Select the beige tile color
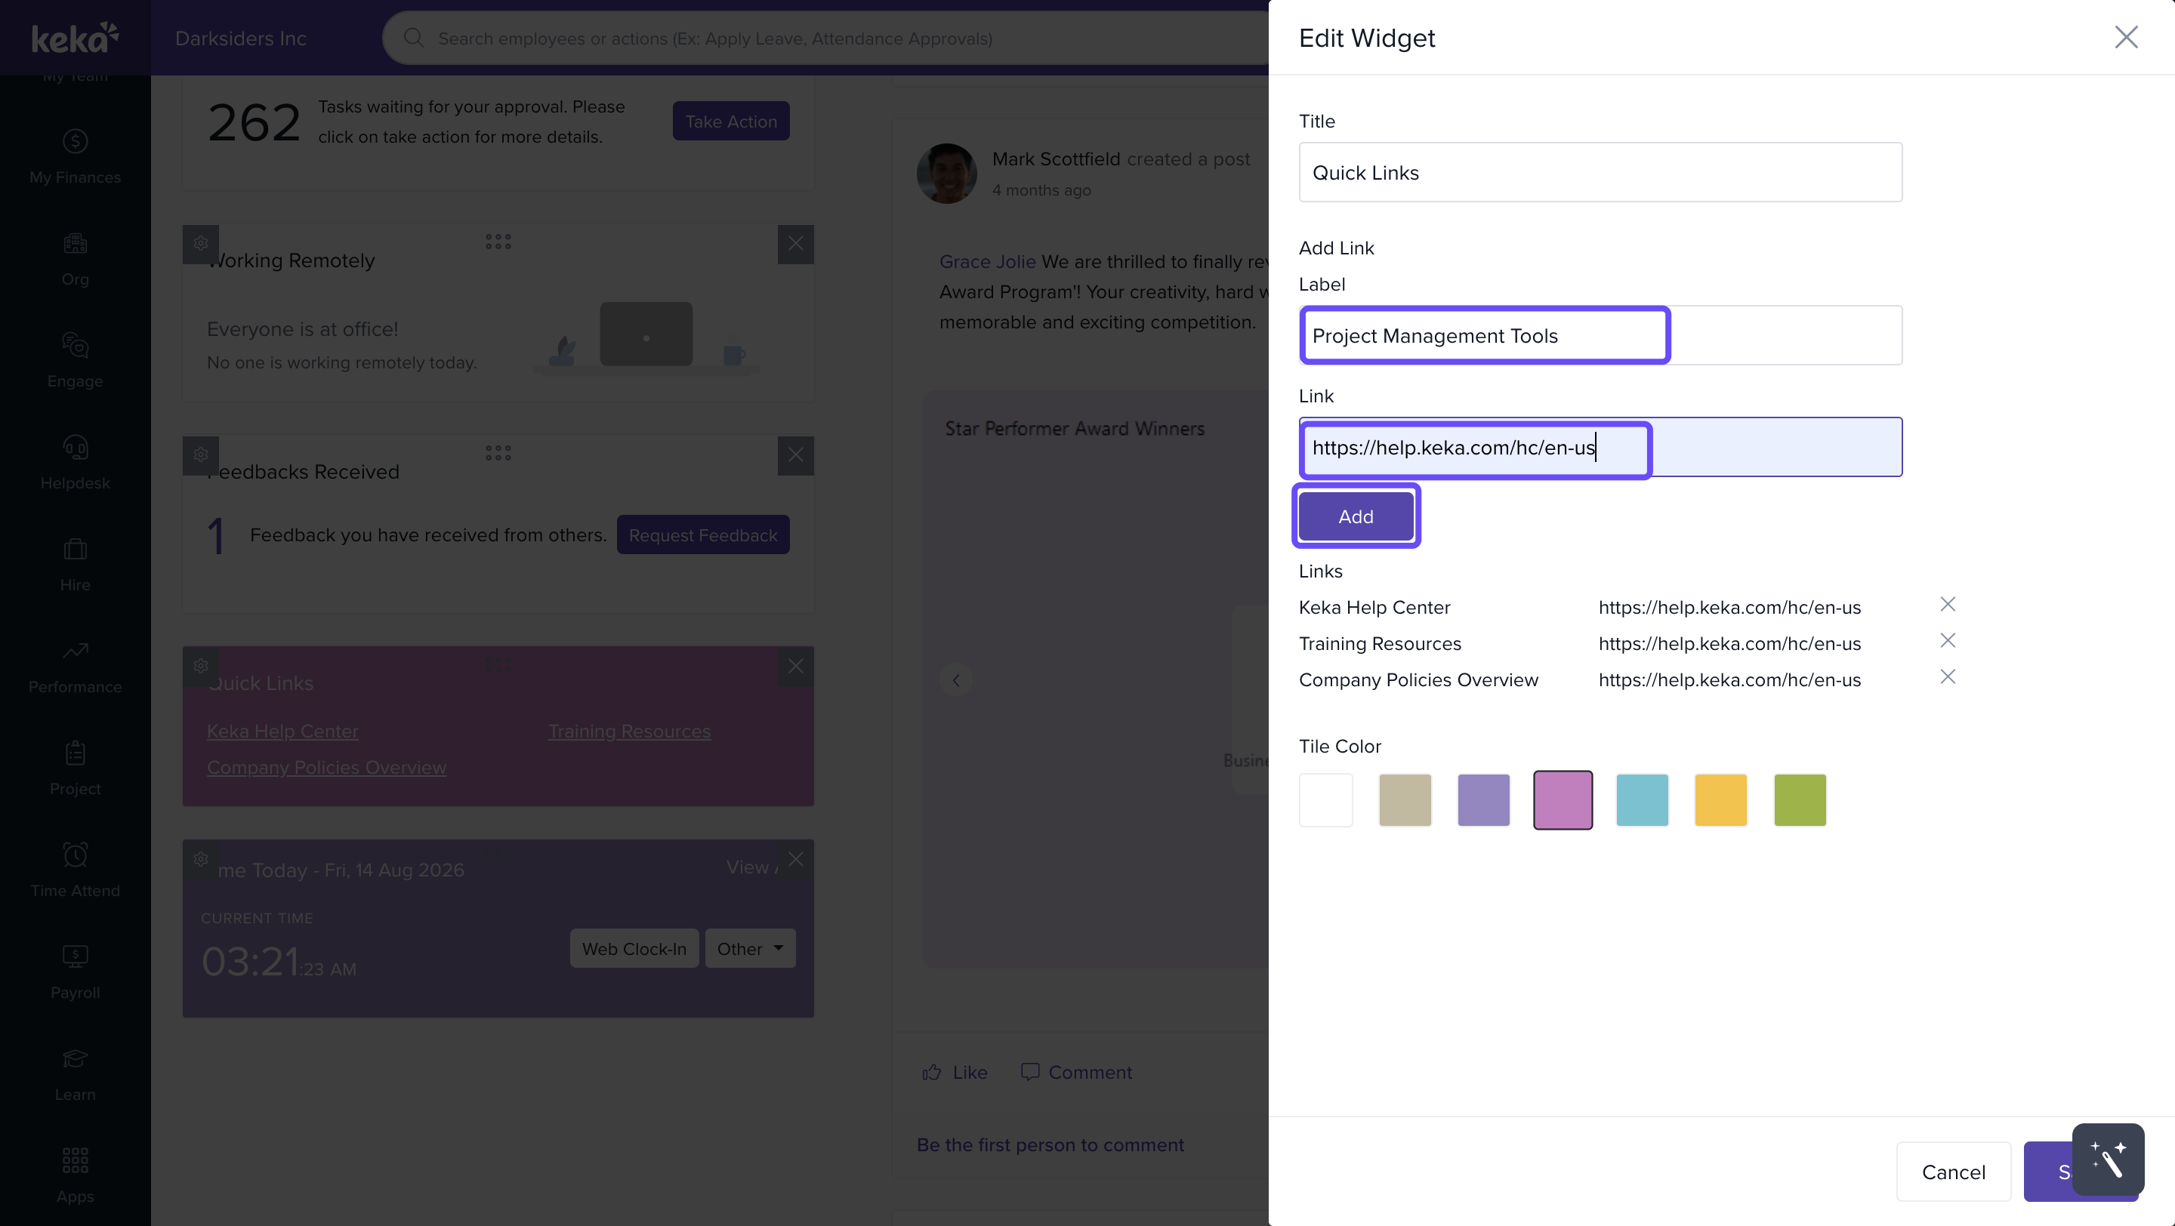Viewport: 2175px width, 1226px height. click(x=1405, y=800)
